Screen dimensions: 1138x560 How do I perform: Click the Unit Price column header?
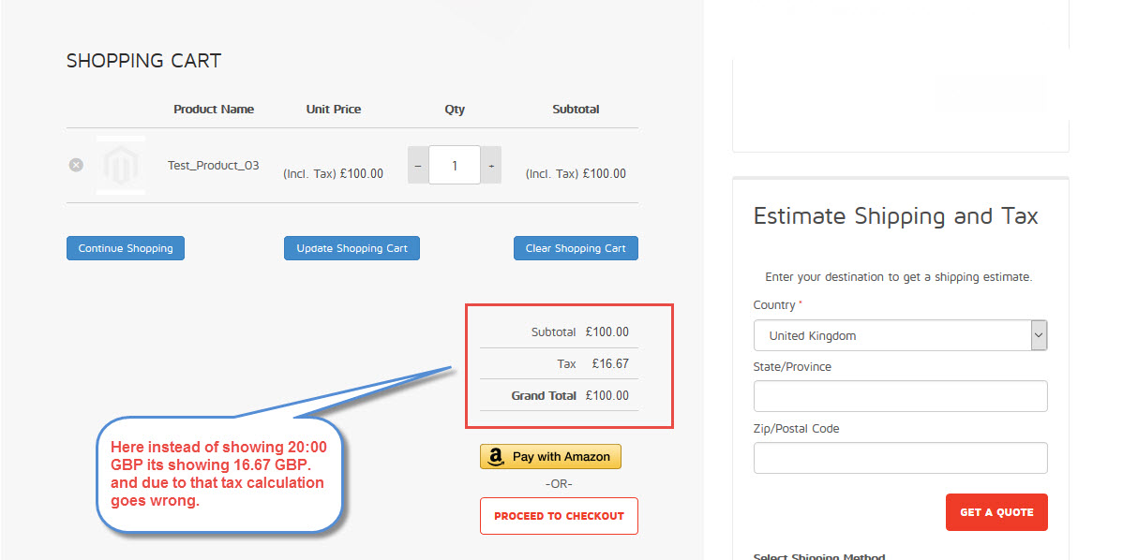333,110
